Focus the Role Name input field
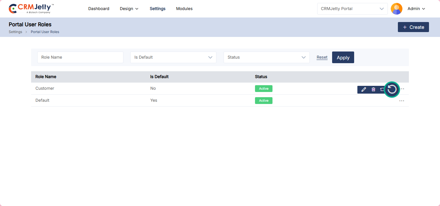This screenshot has height=206, width=440. tap(80, 57)
